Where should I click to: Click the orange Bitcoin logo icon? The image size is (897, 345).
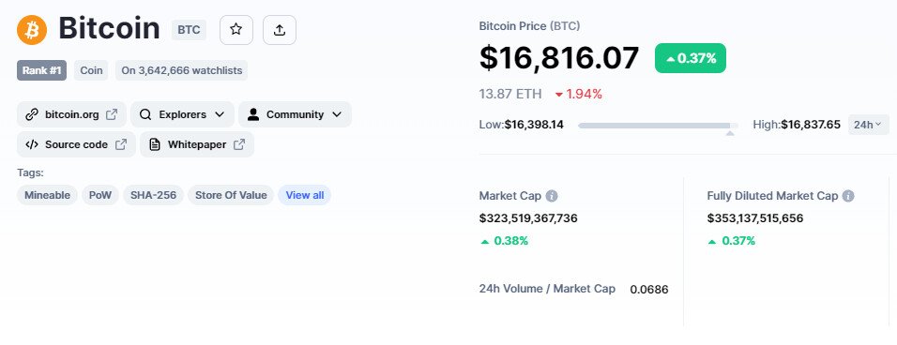coord(32,30)
